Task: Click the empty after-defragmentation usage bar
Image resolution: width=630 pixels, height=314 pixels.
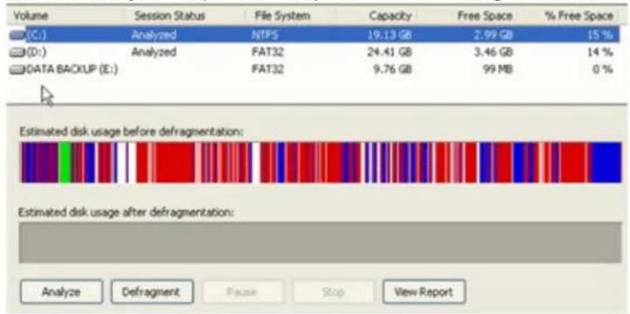Action: point(320,243)
